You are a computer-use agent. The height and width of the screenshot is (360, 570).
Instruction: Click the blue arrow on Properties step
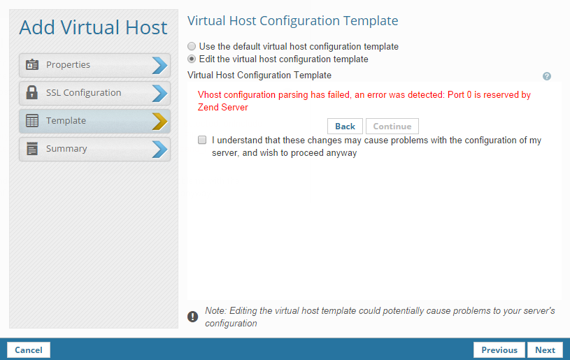click(x=159, y=65)
